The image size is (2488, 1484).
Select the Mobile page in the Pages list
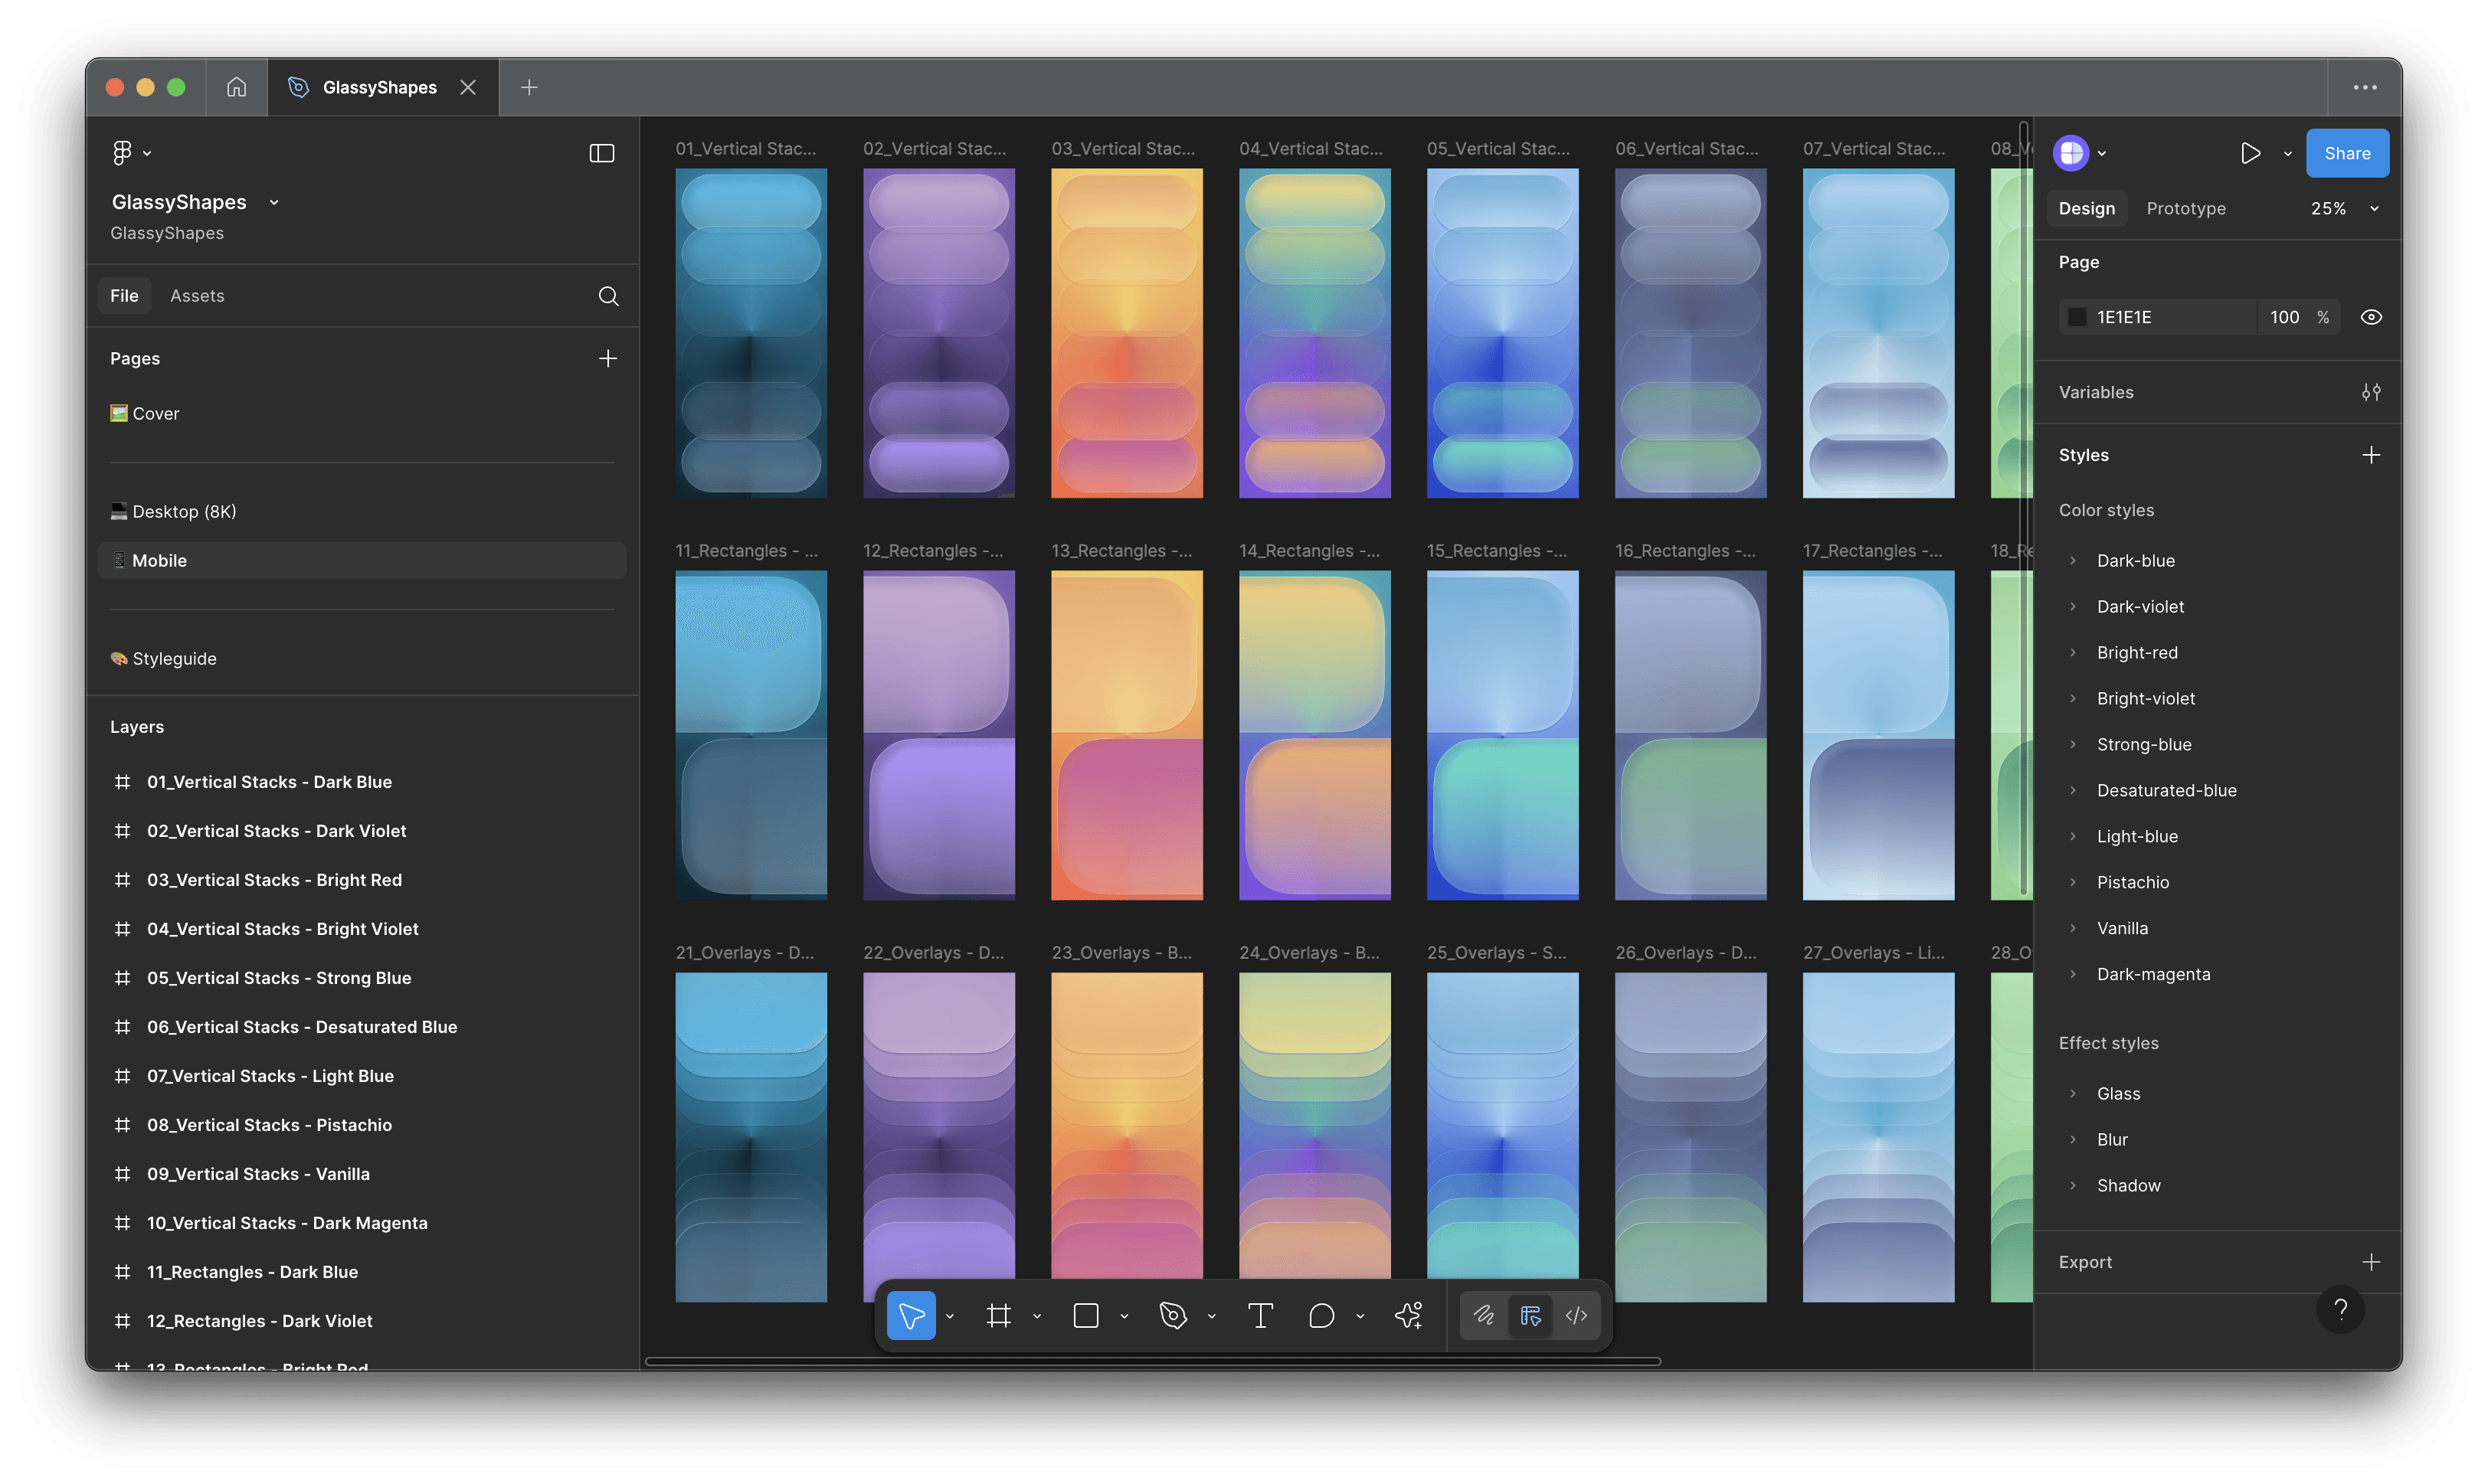(160, 560)
